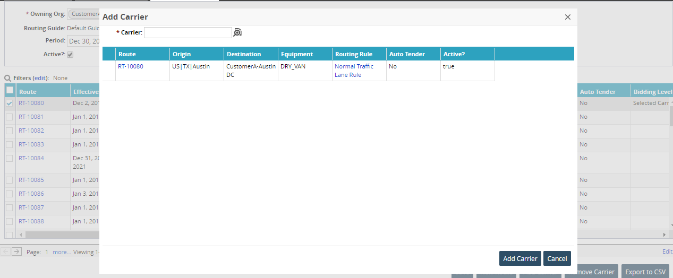Uncheck the RT-10080 row checkbox
This screenshot has height=278, width=673.
(9, 103)
